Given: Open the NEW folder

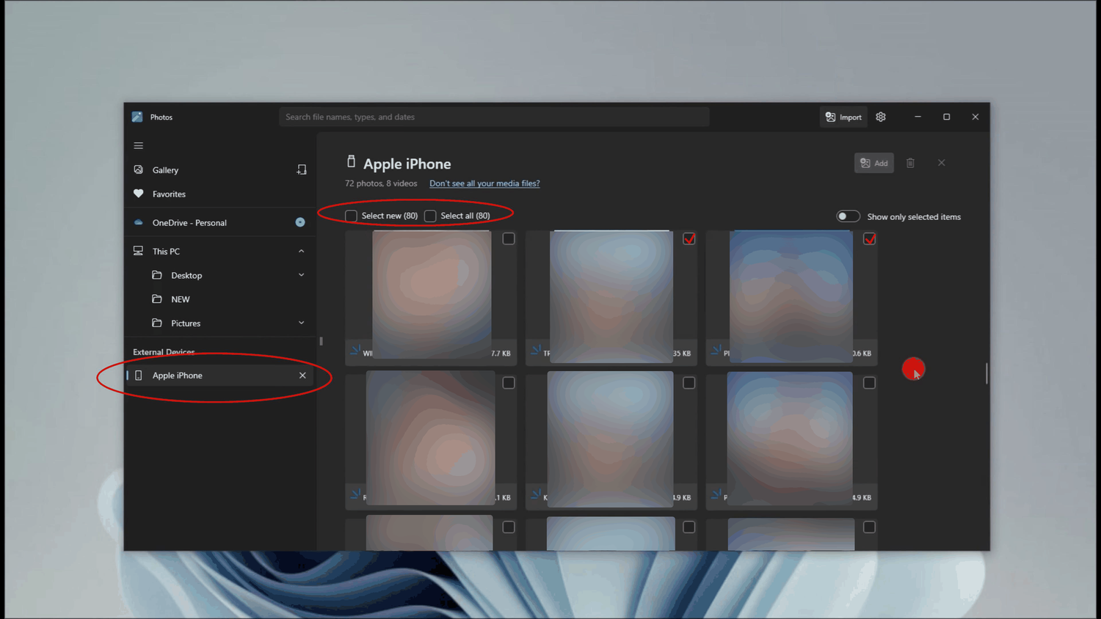Looking at the screenshot, I should click(x=181, y=299).
